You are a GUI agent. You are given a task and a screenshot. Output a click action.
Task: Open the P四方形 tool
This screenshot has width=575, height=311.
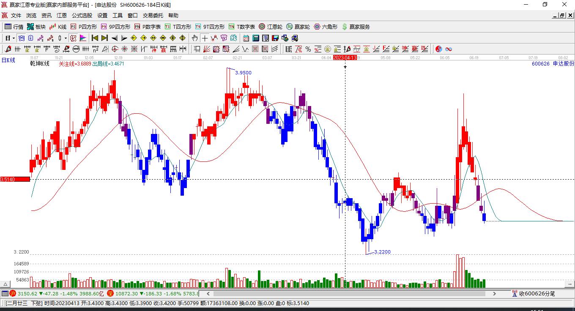(x=84, y=27)
